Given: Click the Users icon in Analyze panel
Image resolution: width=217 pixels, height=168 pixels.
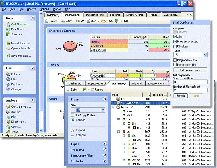Looking at the screenshot, I should 8,127.
